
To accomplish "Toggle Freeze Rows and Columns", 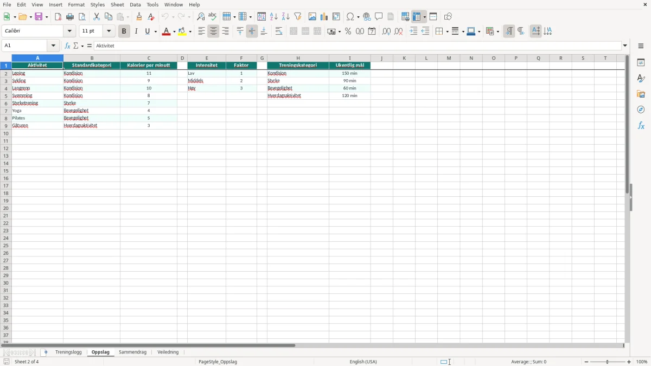I will [x=417, y=17].
